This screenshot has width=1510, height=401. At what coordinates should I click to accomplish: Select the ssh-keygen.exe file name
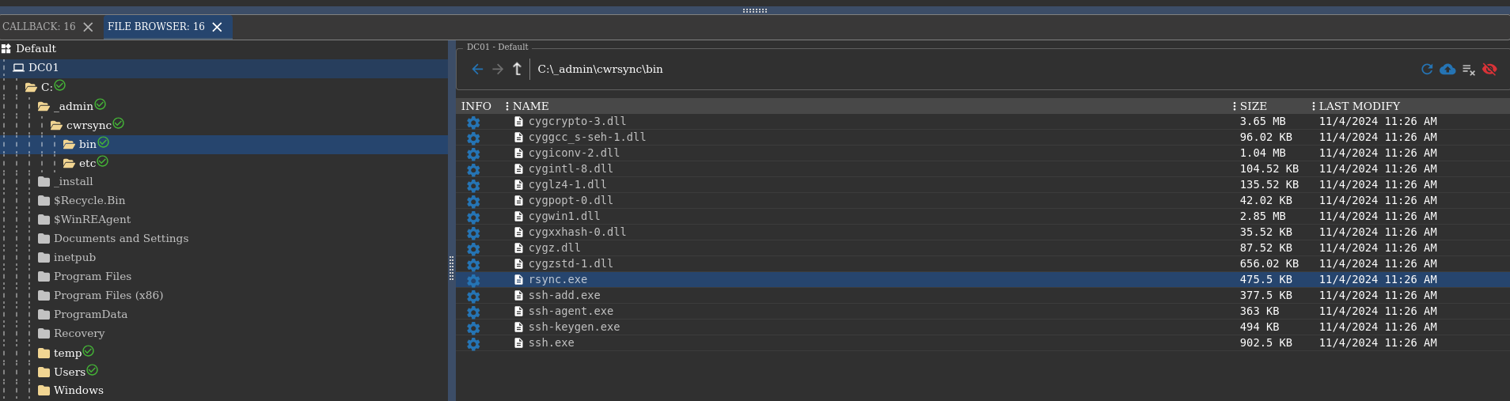coord(574,327)
